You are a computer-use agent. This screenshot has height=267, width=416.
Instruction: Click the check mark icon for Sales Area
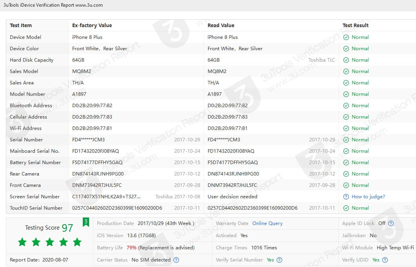pos(346,83)
